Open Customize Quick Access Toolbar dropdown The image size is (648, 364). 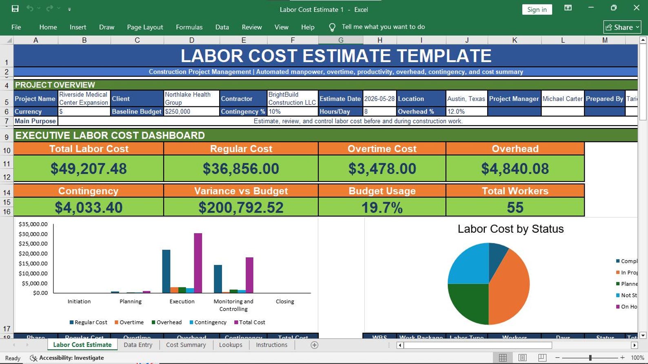[69, 9]
